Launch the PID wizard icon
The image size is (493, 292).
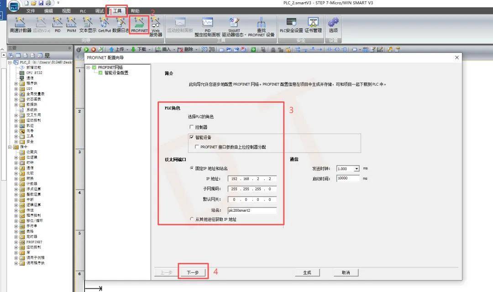point(58,25)
